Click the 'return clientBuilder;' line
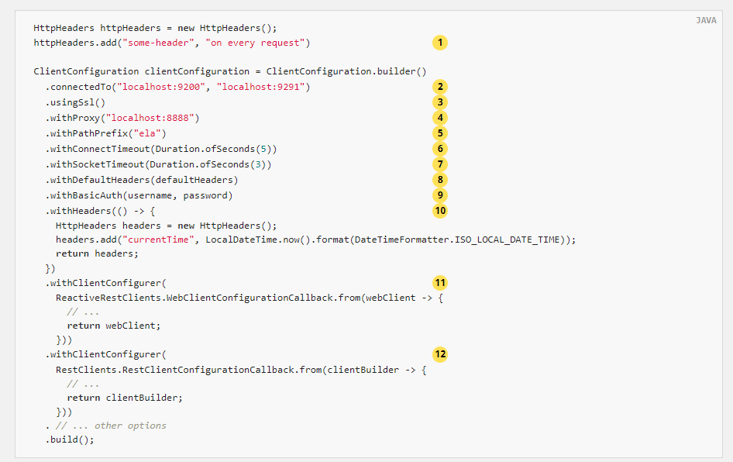Image resolution: width=733 pixels, height=462 pixels. pyautogui.click(x=125, y=398)
